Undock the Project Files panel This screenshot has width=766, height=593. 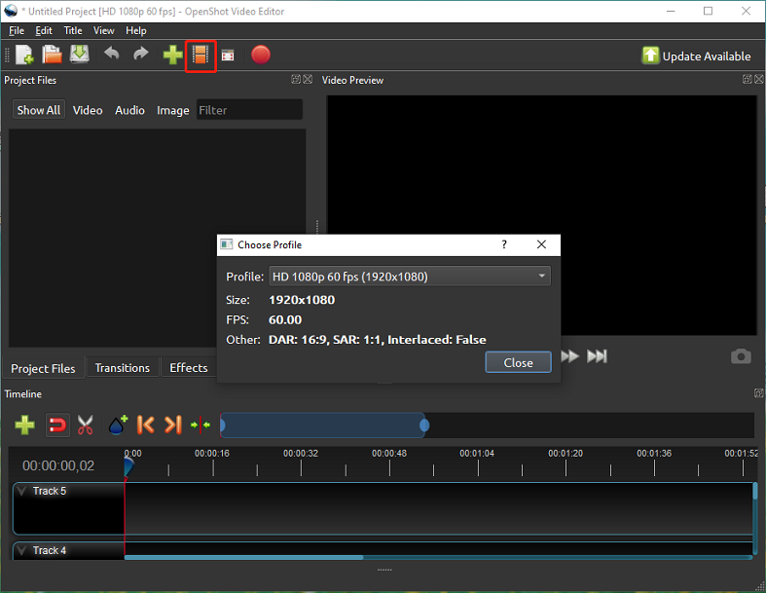click(x=296, y=79)
